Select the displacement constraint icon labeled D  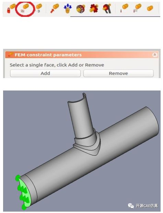(x=39, y=8)
